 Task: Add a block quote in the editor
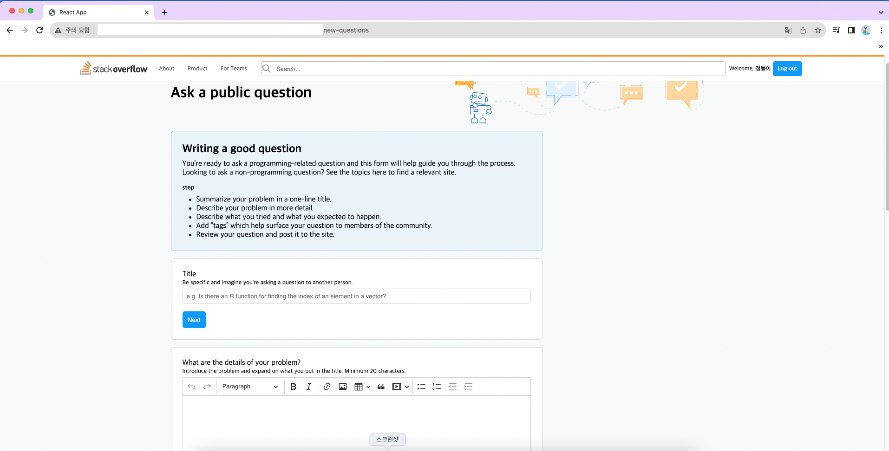tap(381, 386)
